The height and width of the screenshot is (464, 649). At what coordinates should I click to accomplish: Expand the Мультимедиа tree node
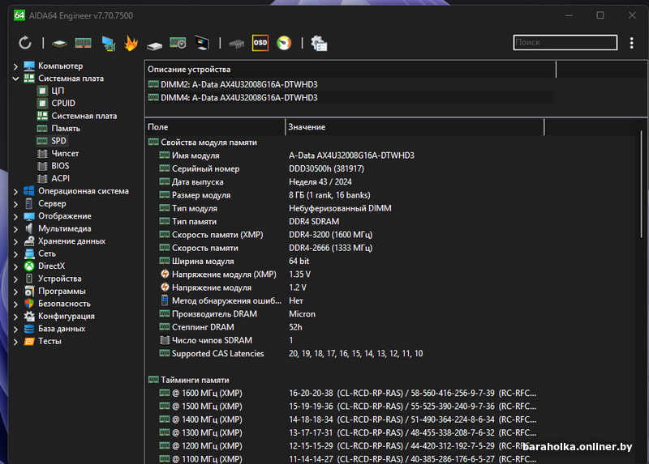pos(15,229)
